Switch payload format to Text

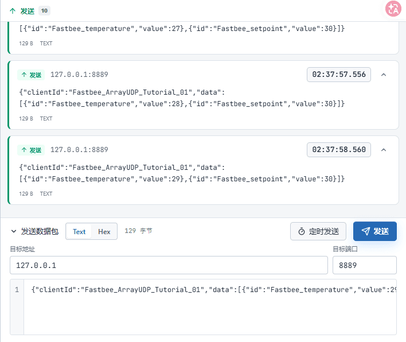tap(79, 231)
